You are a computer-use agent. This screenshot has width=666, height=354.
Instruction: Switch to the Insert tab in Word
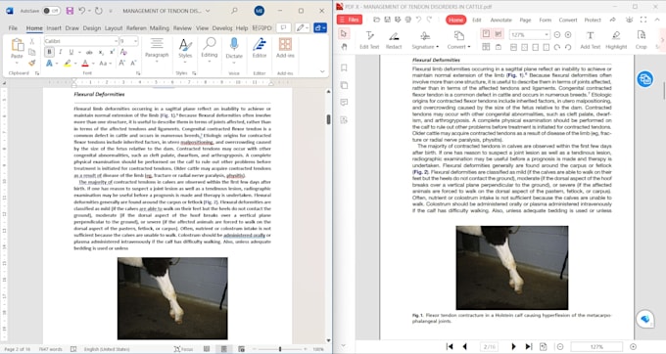coord(54,28)
